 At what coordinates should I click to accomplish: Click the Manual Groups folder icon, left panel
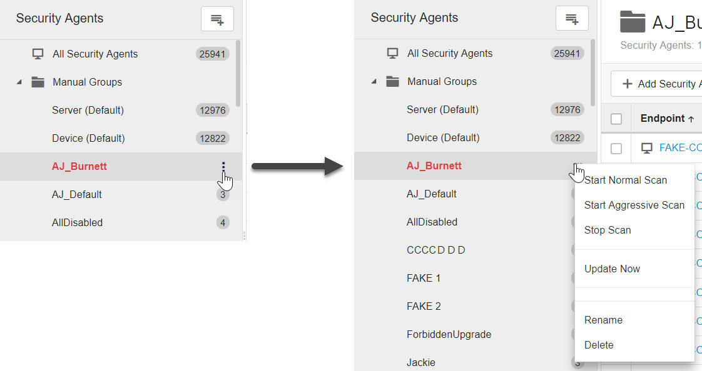pos(38,82)
